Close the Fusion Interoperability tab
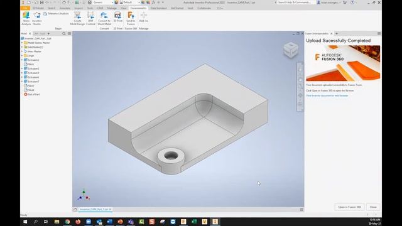The width and height of the screenshot is (402, 226). (331, 33)
